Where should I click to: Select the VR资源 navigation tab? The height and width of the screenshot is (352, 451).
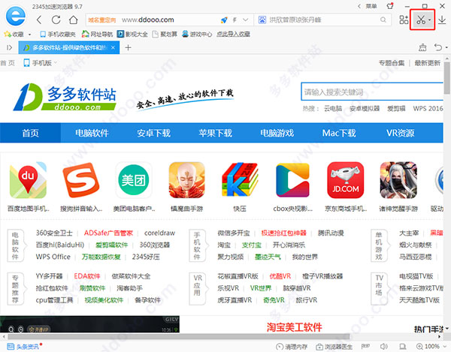click(401, 133)
